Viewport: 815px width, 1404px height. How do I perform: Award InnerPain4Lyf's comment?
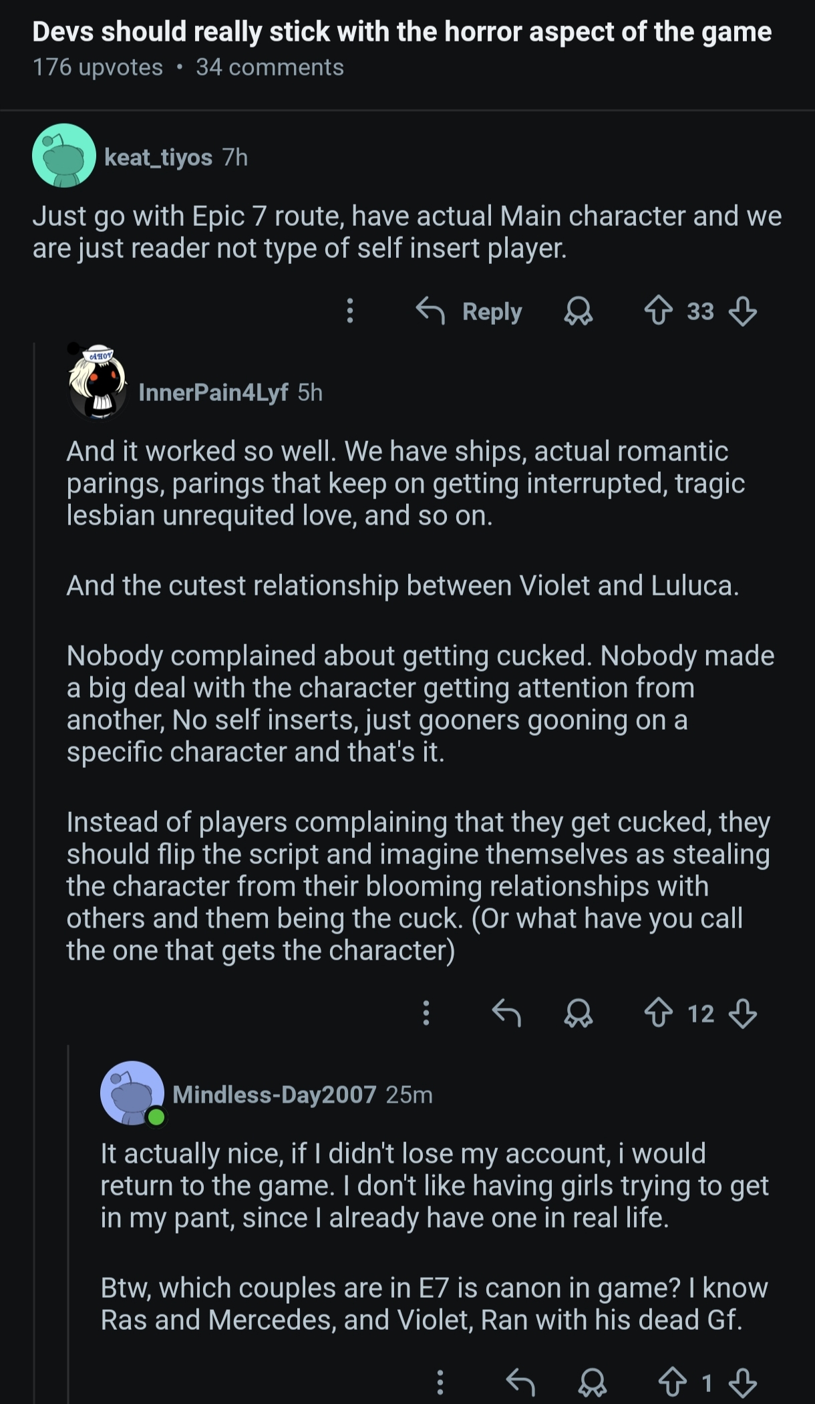pos(578,1013)
